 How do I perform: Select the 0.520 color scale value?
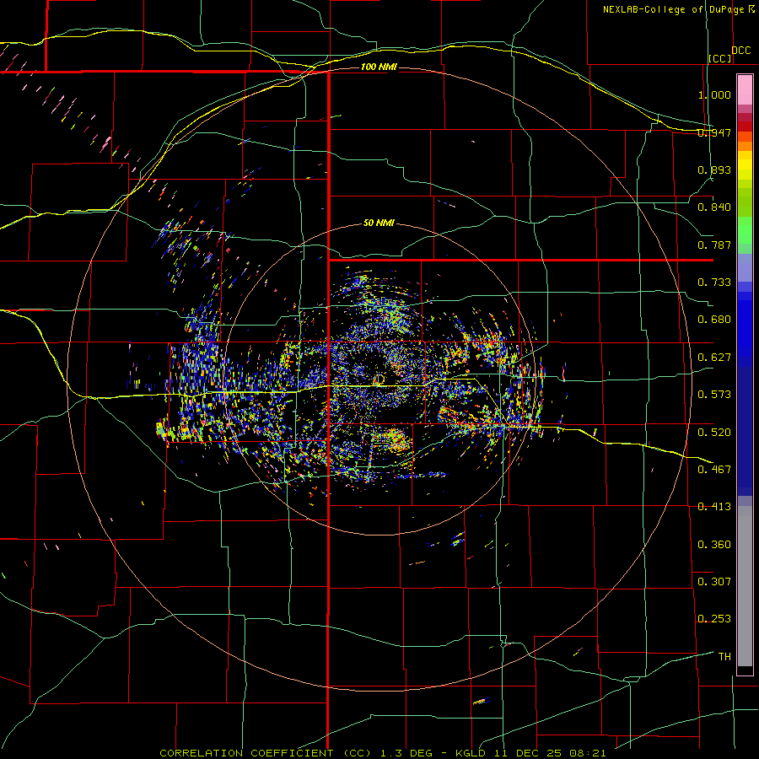[714, 433]
